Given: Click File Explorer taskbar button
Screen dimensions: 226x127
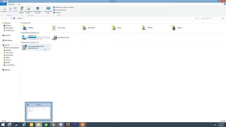Looking at the screenshot, I should point(38,125).
